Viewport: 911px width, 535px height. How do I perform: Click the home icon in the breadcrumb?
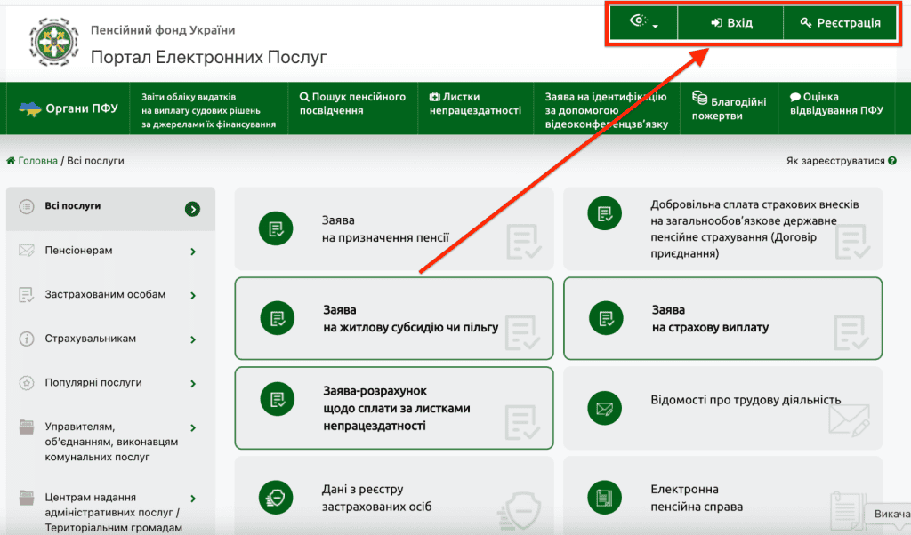[11, 161]
